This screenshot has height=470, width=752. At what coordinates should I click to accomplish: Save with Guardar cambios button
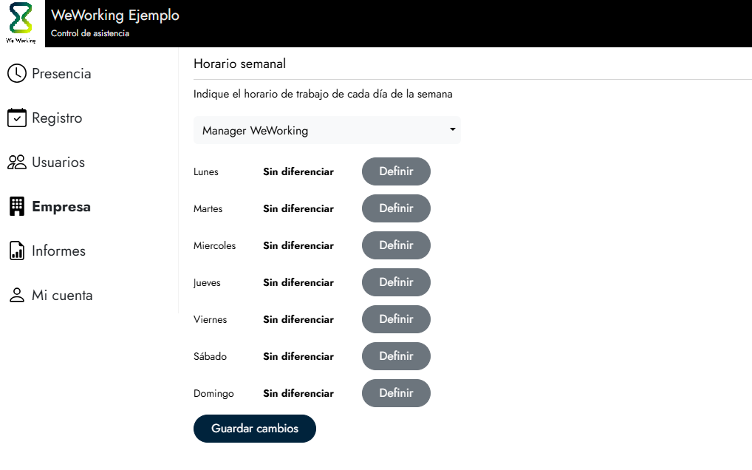[x=255, y=429]
